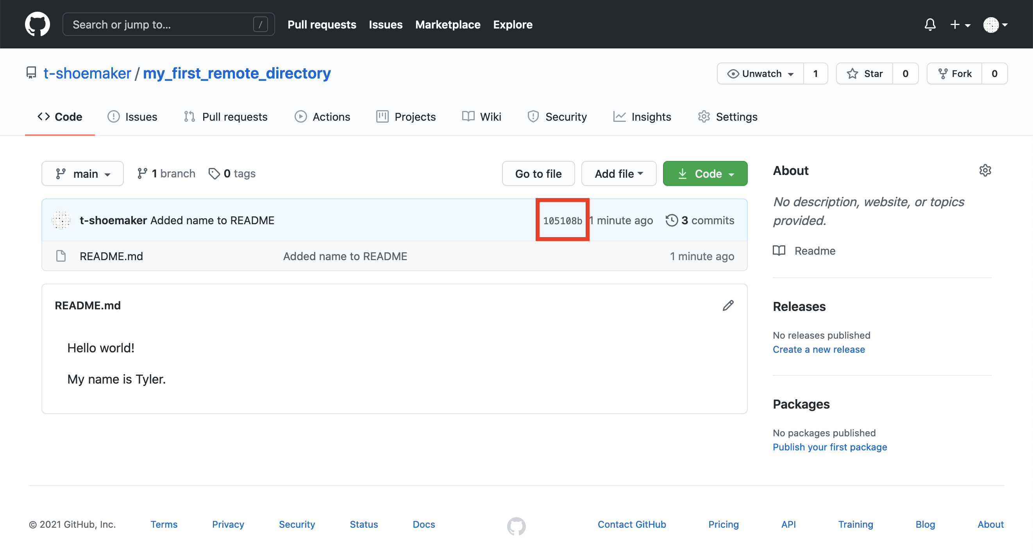Click the footer GitHub octocat icon
Screen dimensions: 1033x557
516,526
